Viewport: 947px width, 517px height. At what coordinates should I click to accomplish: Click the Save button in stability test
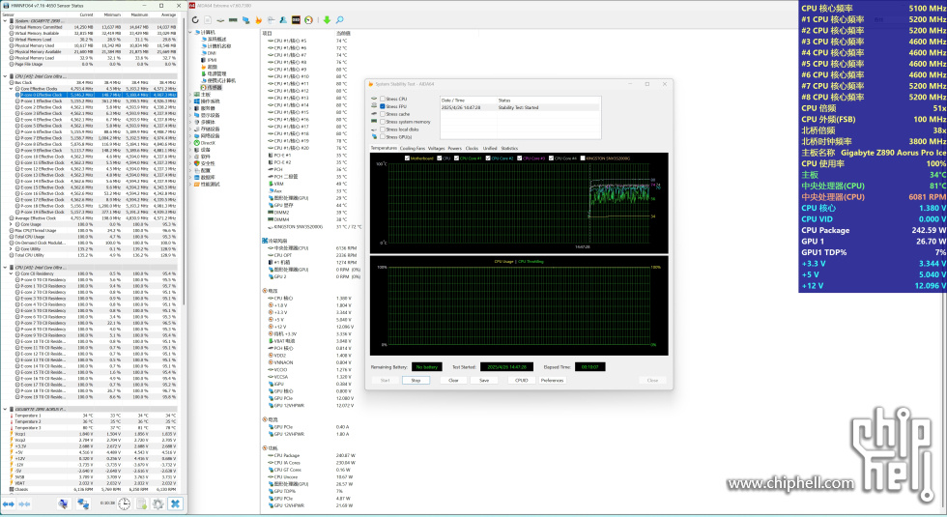tap(484, 381)
